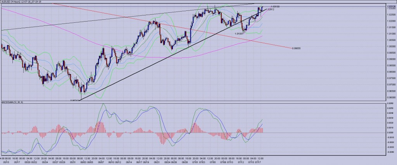Select the 0.95743 low label at trendline start

[x=74, y=100]
